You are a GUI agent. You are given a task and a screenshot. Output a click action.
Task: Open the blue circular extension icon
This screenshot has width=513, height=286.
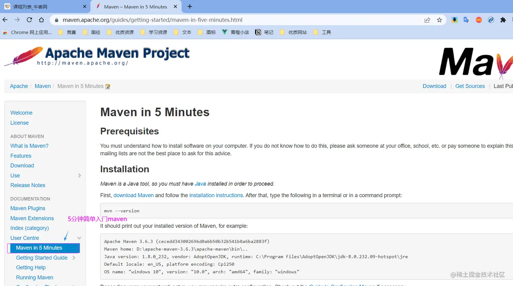tap(491, 20)
